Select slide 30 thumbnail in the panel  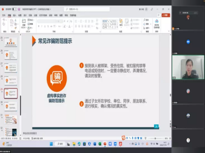tap(11, 106)
